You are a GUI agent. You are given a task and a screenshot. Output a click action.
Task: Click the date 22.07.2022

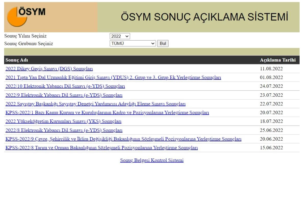tap(271, 104)
